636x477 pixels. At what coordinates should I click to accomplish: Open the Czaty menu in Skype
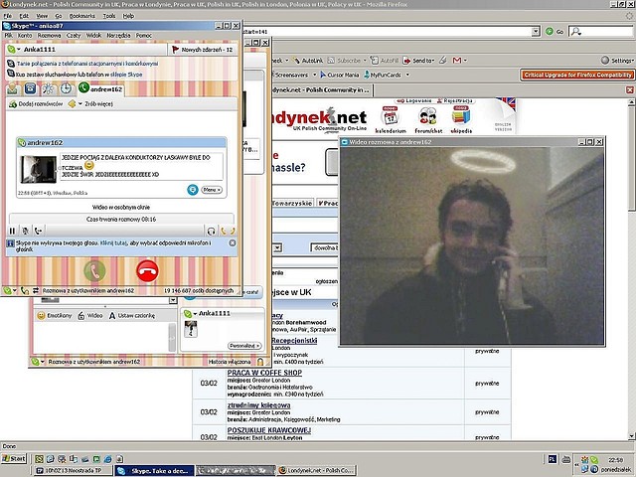point(74,36)
